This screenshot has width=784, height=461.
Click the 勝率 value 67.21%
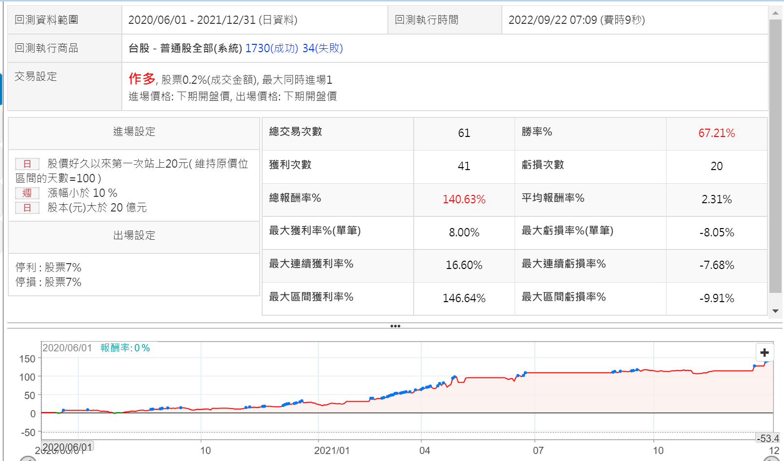pyautogui.click(x=716, y=133)
